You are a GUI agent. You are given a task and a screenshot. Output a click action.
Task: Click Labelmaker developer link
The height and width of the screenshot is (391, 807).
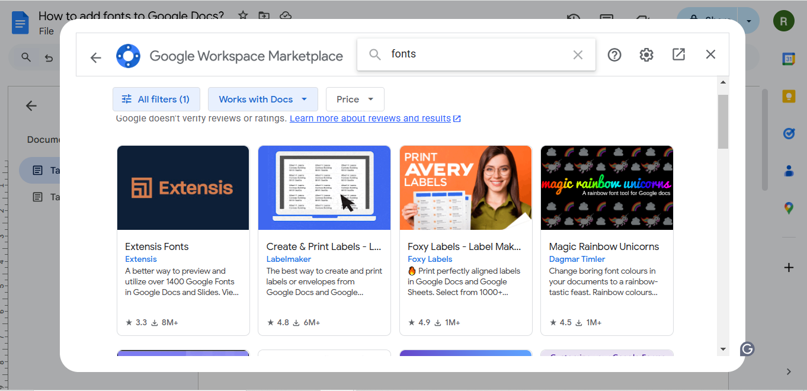click(289, 259)
